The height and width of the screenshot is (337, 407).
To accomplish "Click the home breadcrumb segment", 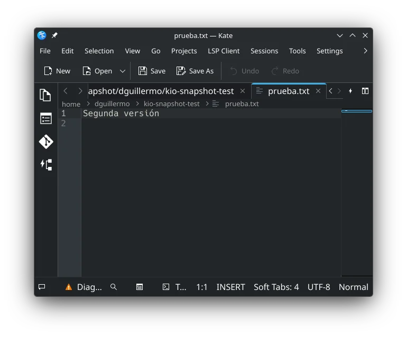I will [x=71, y=104].
